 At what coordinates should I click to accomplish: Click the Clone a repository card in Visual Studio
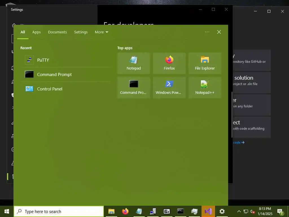(x=252, y=60)
